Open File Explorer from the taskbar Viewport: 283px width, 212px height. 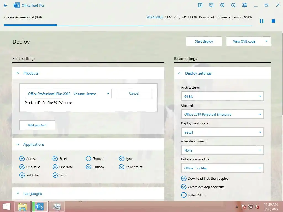click(23, 206)
